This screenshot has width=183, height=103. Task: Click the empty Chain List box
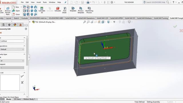pyautogui.click(x=10, y=83)
